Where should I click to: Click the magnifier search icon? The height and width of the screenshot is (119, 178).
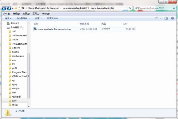(x=174, y=8)
